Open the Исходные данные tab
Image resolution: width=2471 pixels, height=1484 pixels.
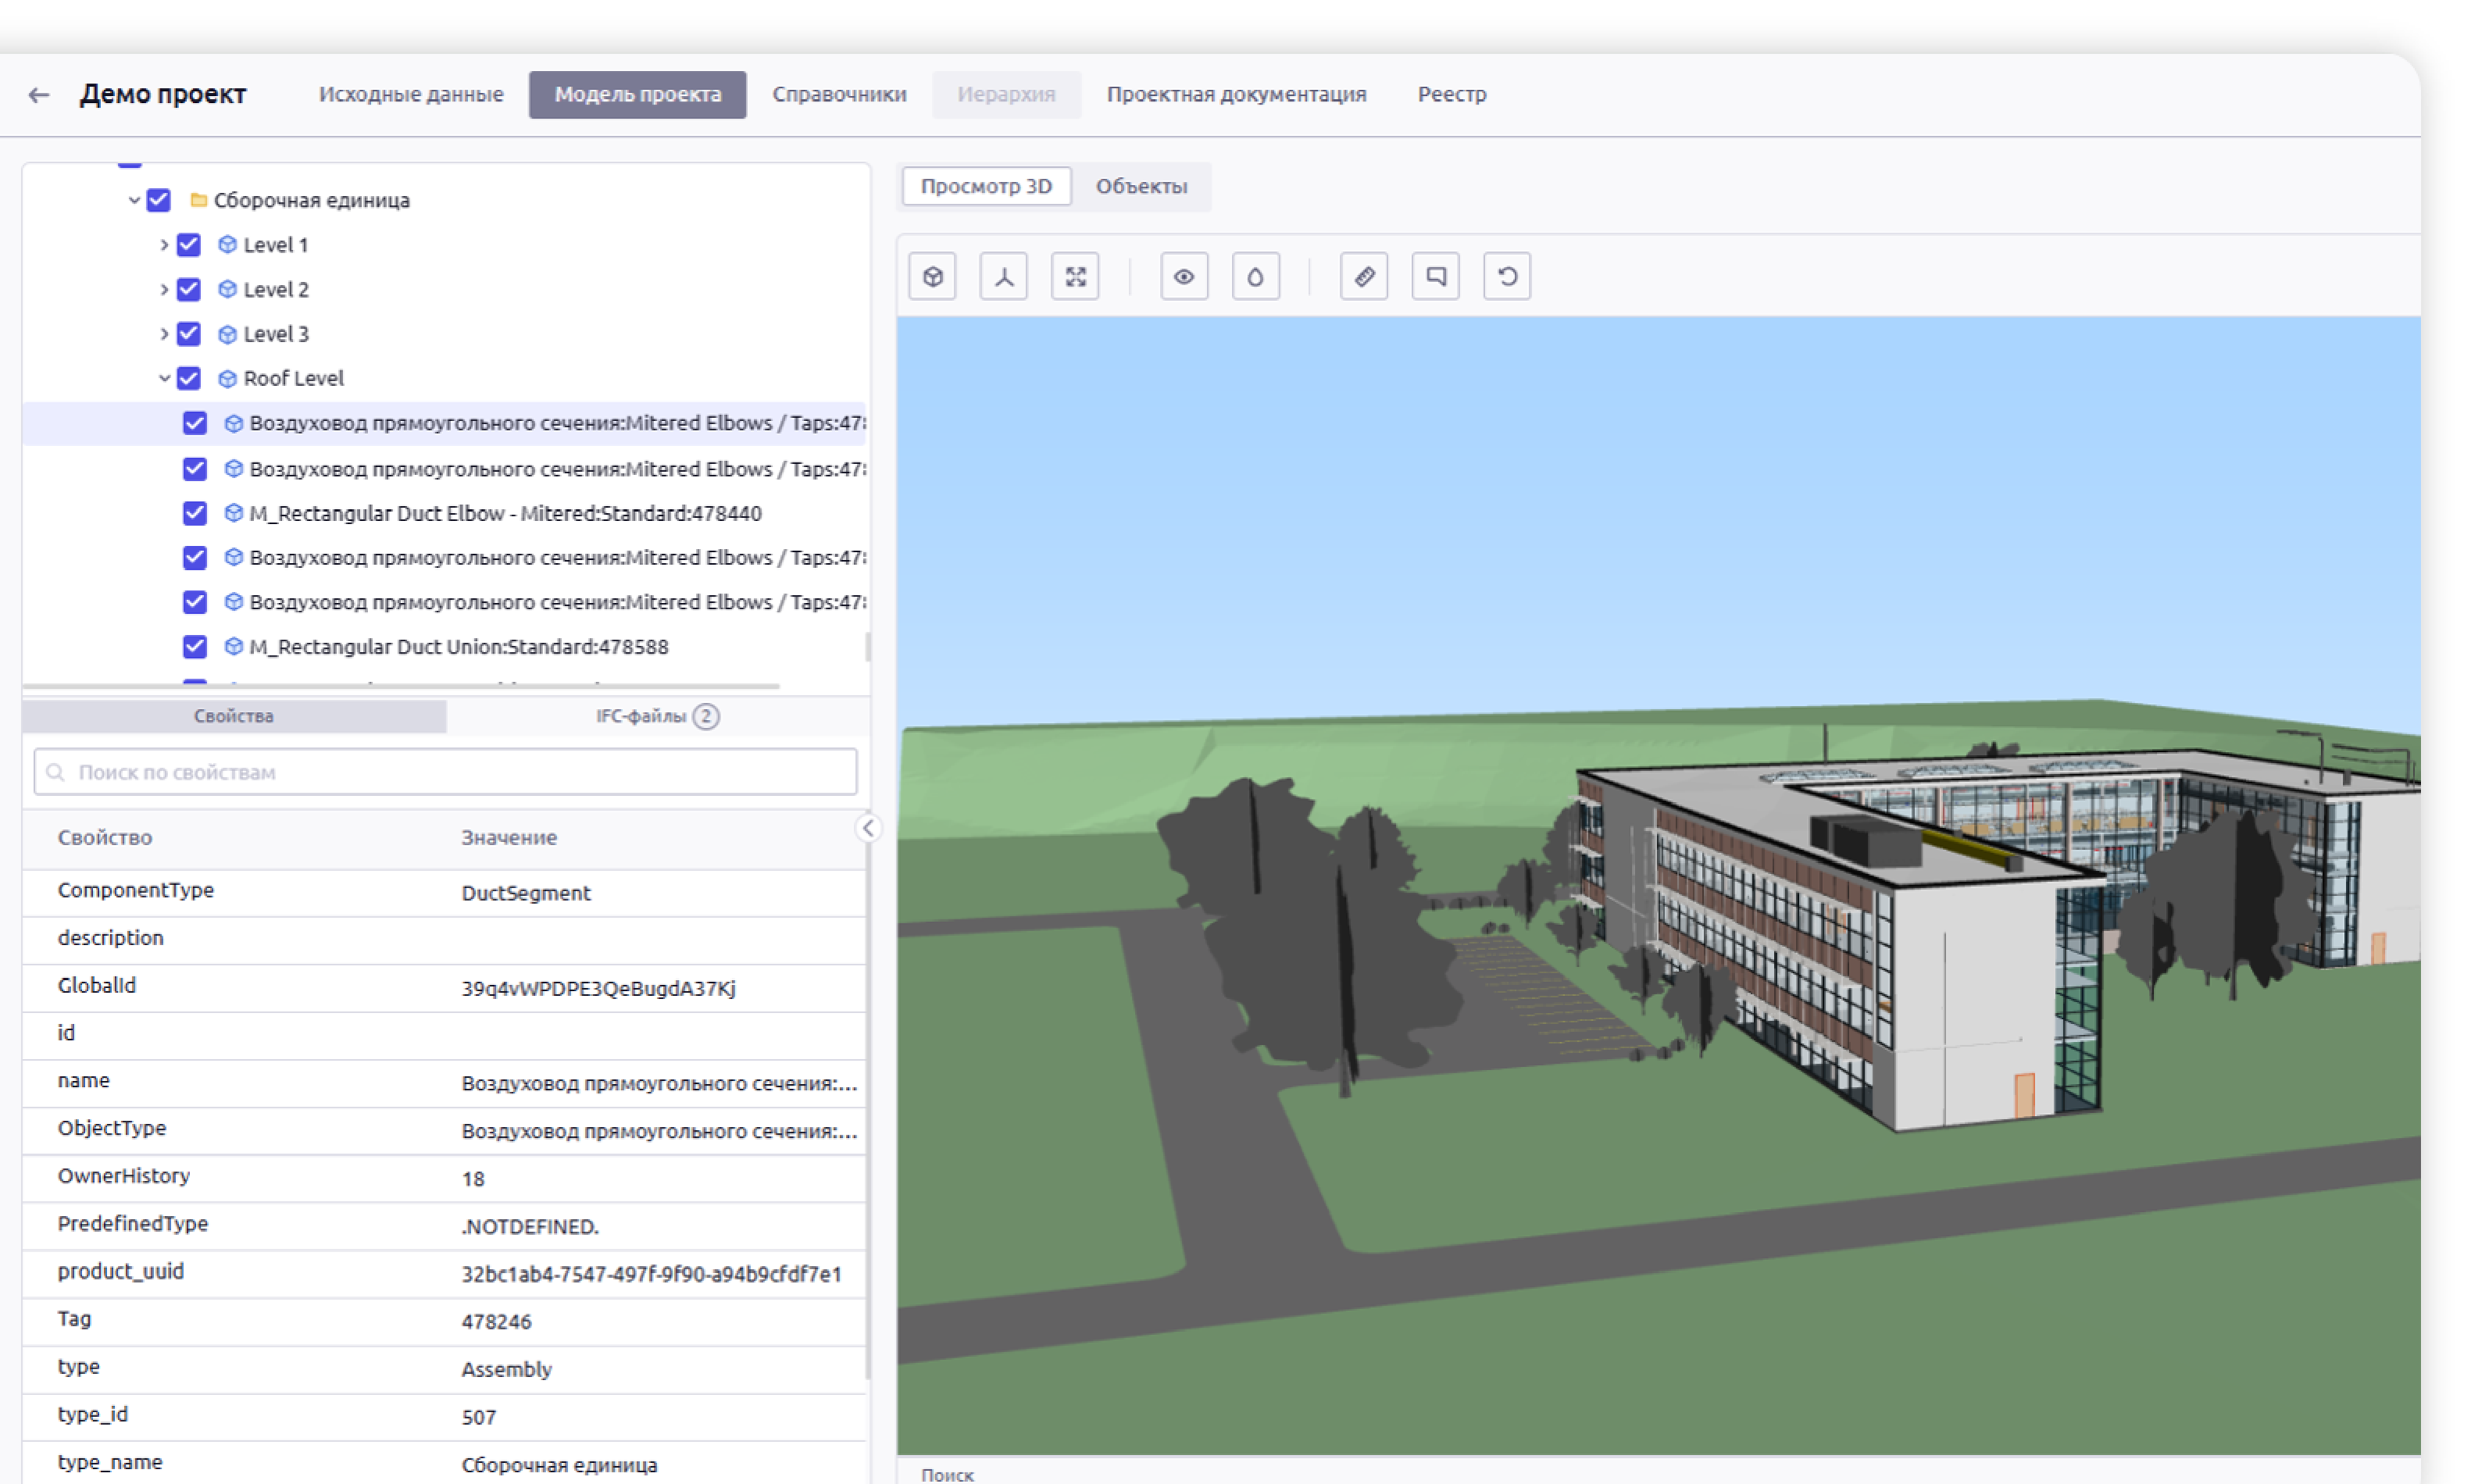click(x=411, y=94)
